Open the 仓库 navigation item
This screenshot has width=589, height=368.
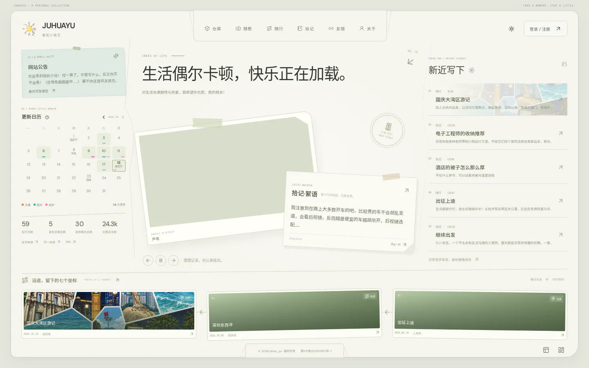tap(213, 29)
